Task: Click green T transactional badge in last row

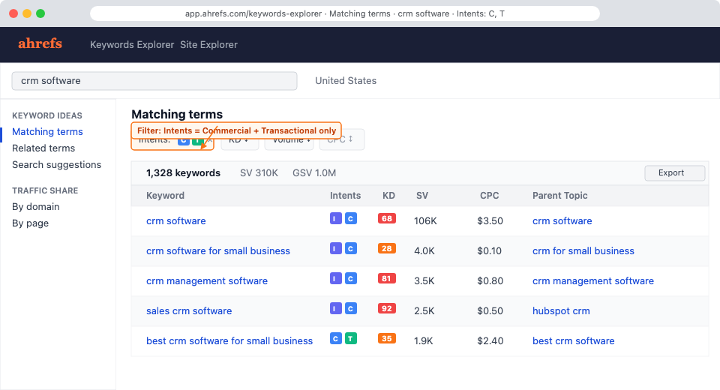Action: [x=351, y=338]
